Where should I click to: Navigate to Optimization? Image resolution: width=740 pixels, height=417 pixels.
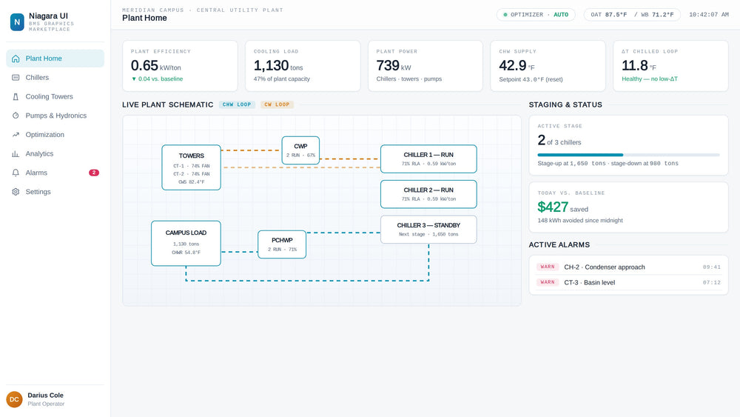coord(55,135)
